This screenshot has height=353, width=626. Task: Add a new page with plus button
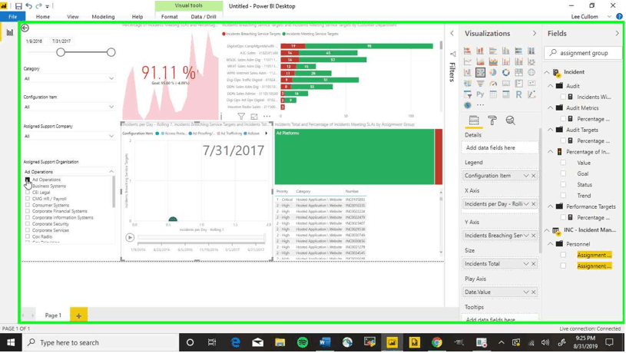[x=78, y=315]
